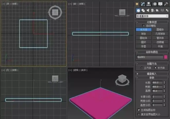Select the Cameras category icon
This screenshot has width=170, height=119.
pyautogui.click(x=153, y=10)
